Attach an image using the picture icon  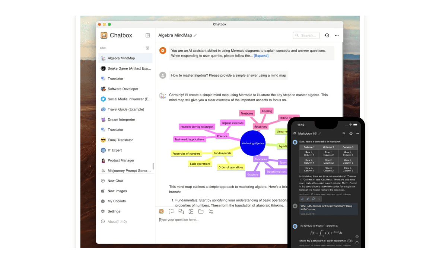tap(191, 212)
